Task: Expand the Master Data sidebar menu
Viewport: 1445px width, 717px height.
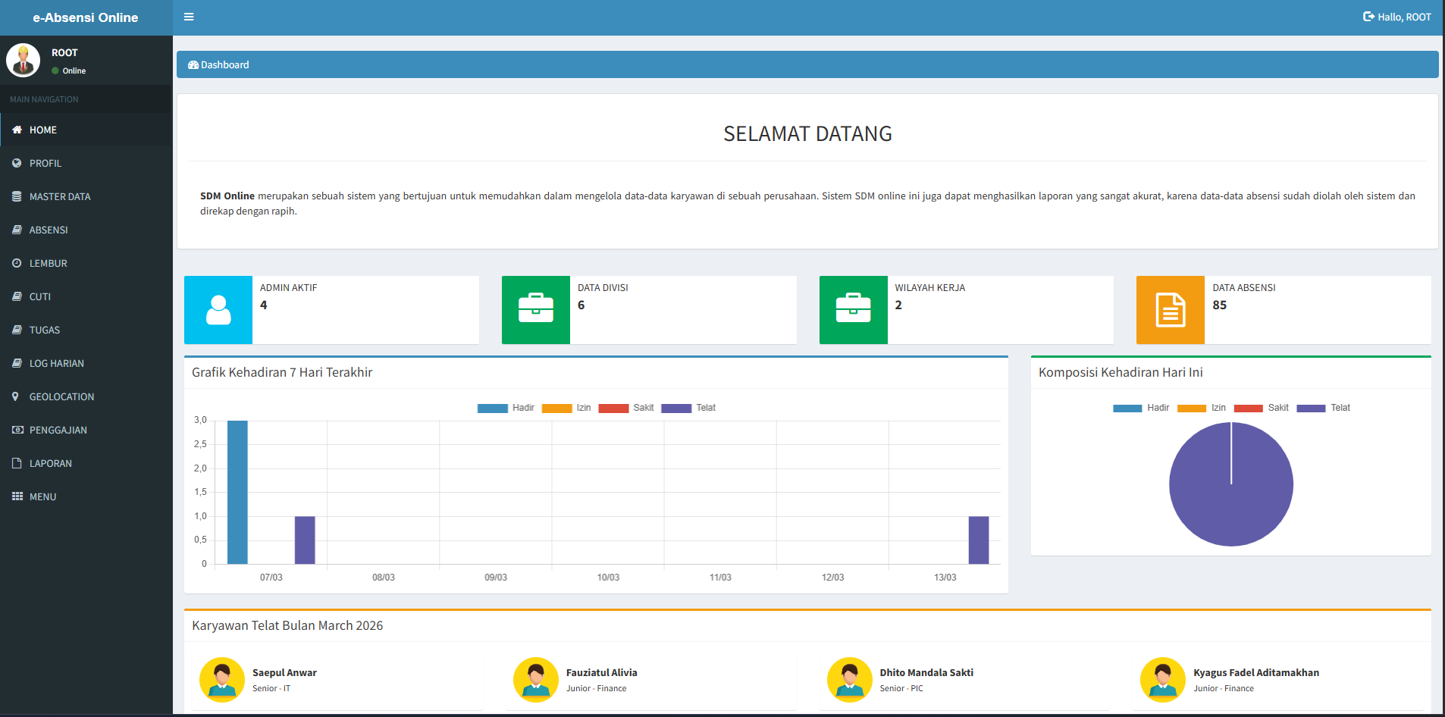Action: click(60, 196)
